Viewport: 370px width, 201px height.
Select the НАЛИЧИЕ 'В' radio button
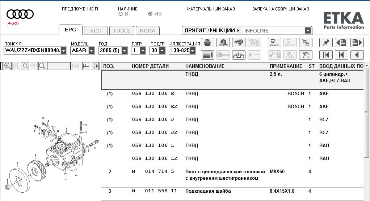coord(121,14)
